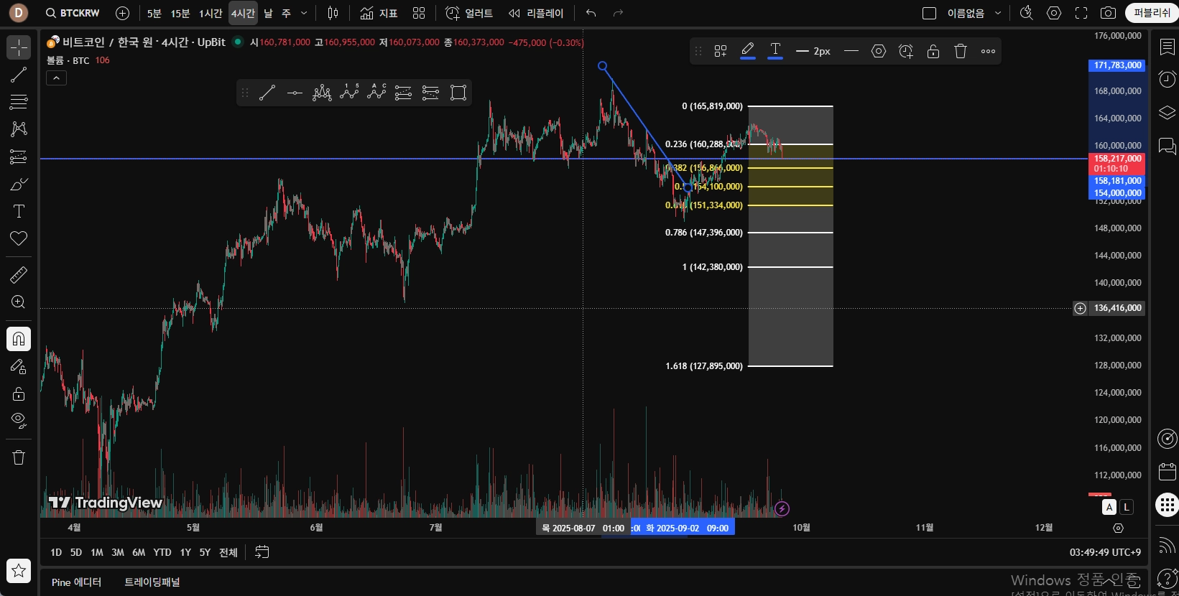Viewport: 1179px width, 596px height.
Task: Change text color T swatch
Action: coord(775,51)
